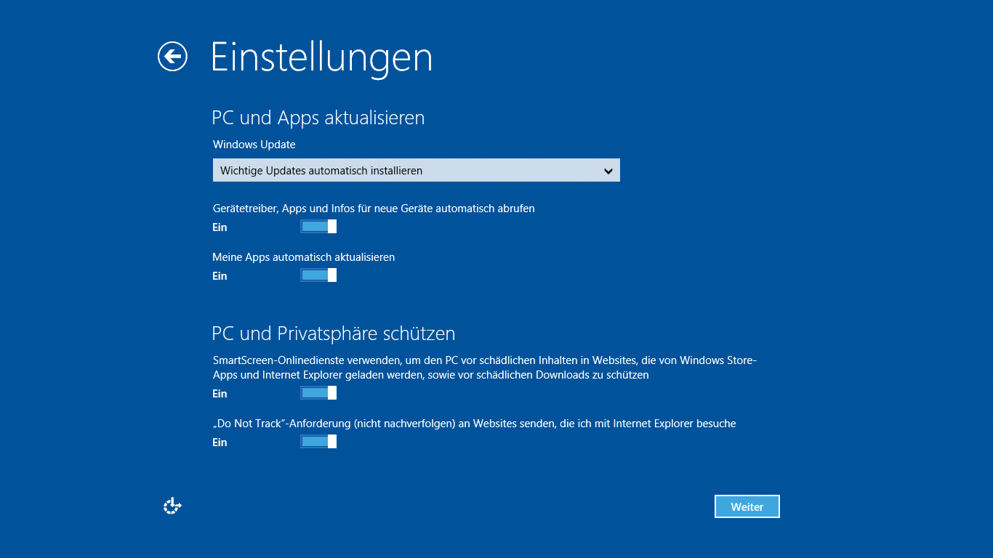Click the 'Einstellungen' page title
Screen dimensions: 993x558
click(x=321, y=57)
